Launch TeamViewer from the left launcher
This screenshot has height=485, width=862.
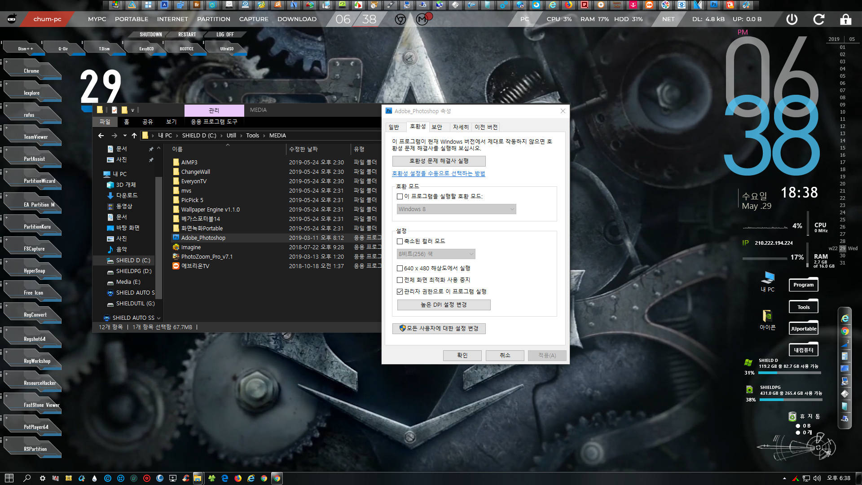32,137
